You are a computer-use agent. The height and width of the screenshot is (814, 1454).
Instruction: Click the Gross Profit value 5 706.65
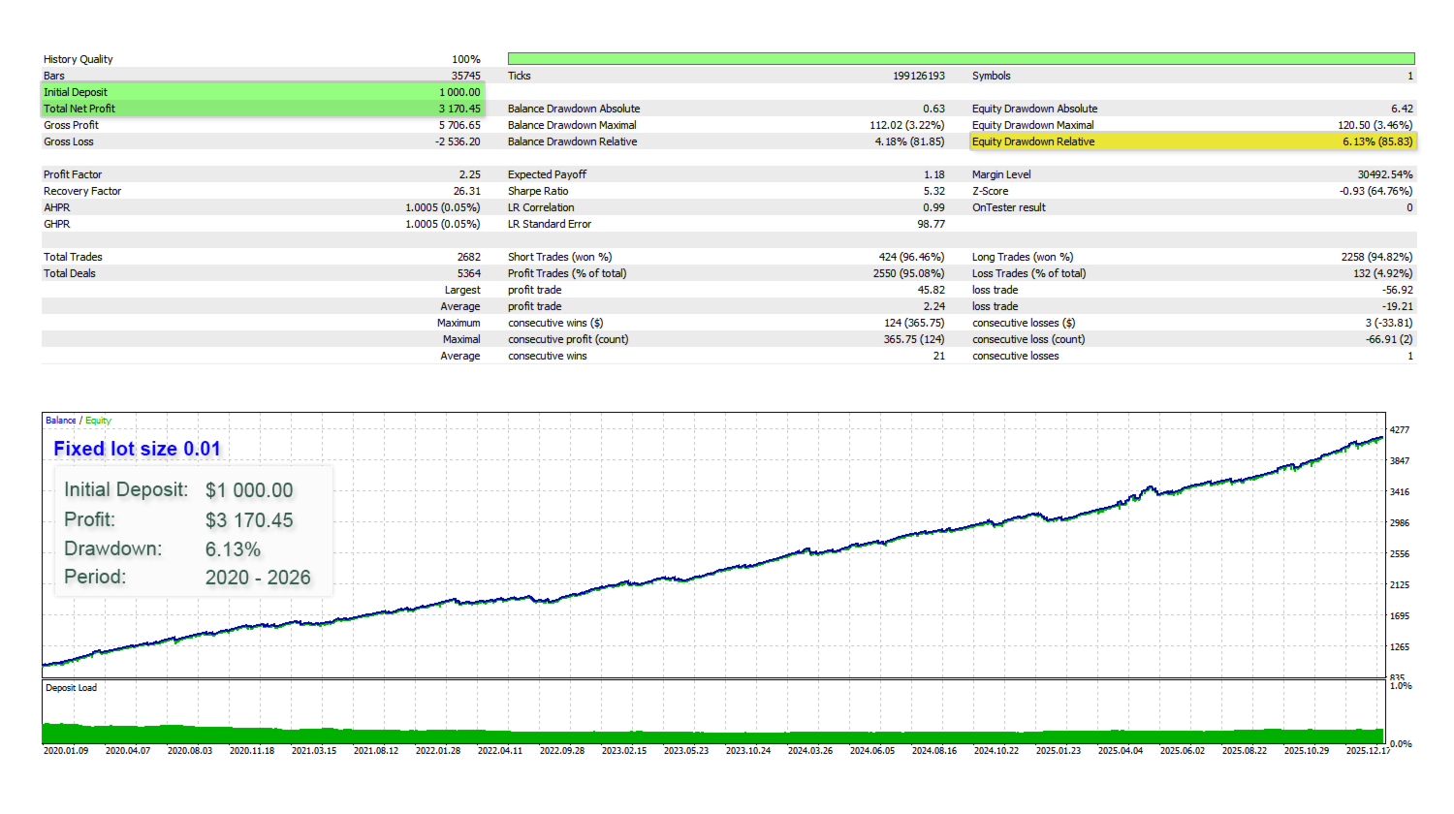459,125
